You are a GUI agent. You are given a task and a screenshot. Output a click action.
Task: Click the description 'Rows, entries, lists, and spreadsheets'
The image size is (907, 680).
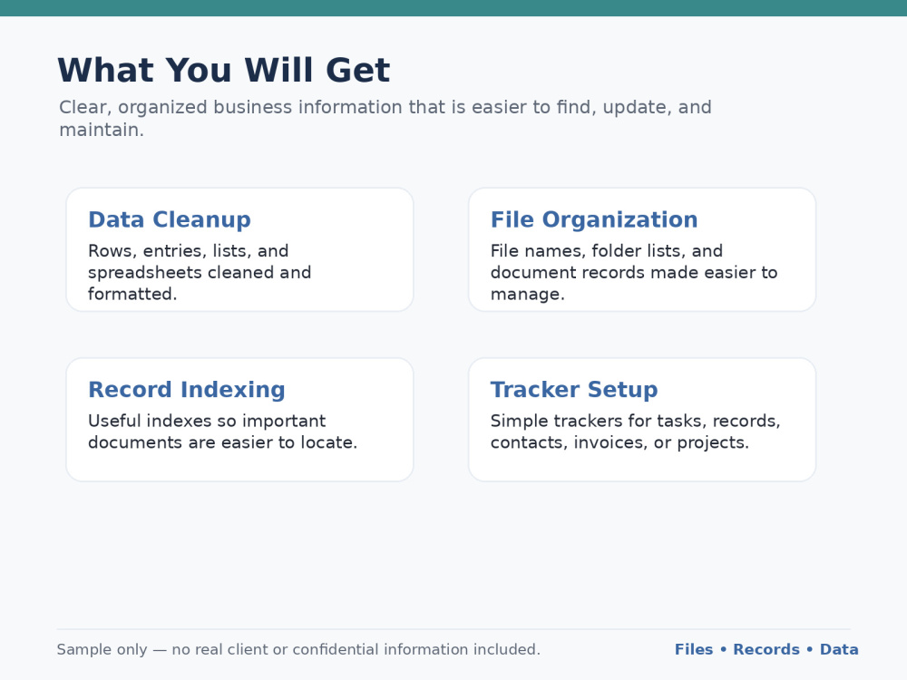tap(200, 272)
